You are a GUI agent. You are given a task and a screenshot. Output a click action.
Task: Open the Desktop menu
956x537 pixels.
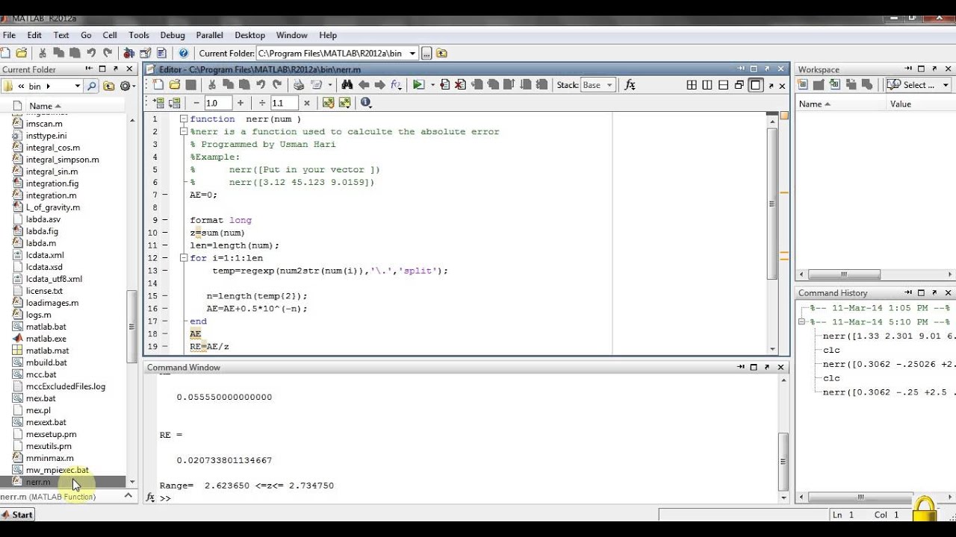coord(250,35)
